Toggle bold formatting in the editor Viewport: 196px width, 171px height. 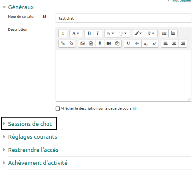tap(89, 33)
